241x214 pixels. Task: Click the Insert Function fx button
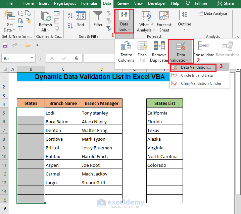(76, 58)
